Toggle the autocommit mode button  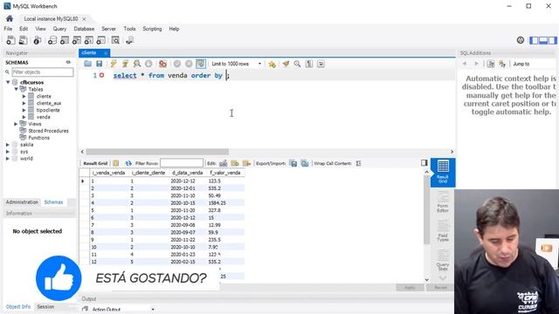[201, 64]
